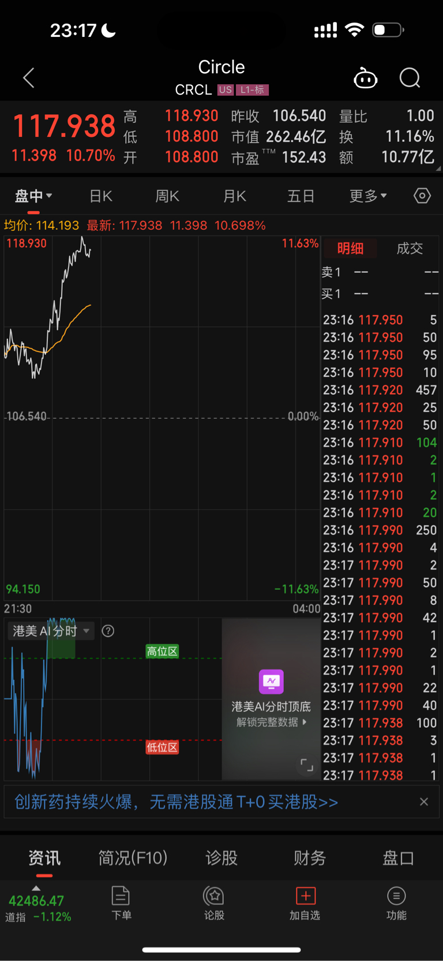Open the 创新药持续火爆 banner link
This screenshot has height=961, width=443.
click(x=176, y=802)
